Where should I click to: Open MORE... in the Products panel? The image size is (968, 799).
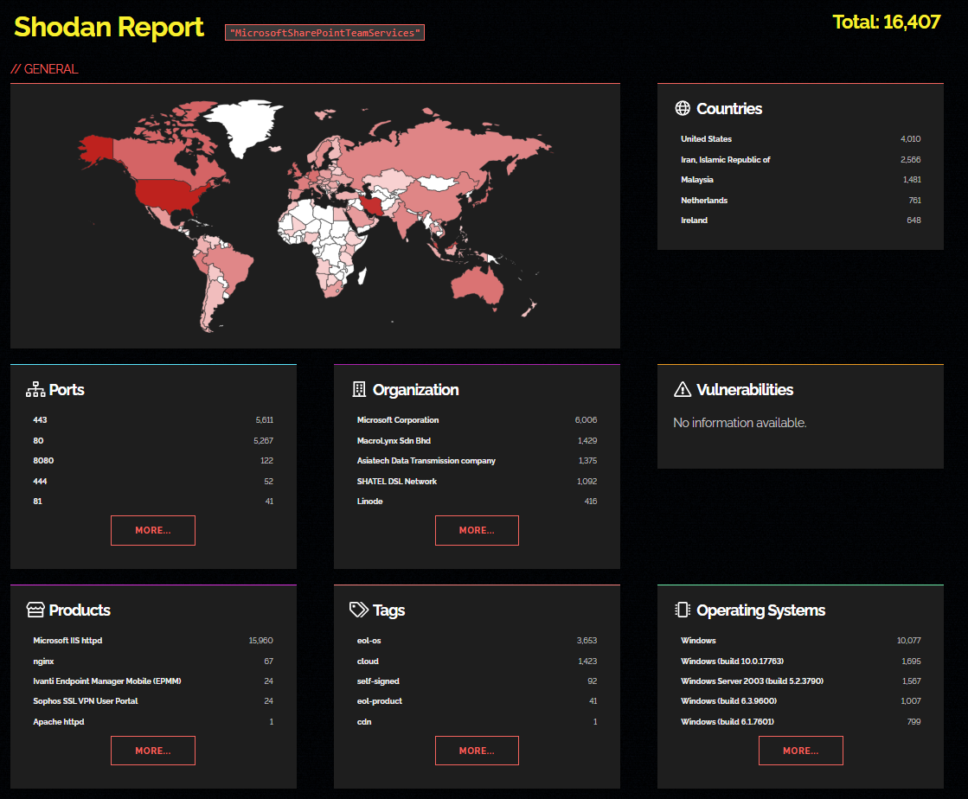[x=153, y=751]
